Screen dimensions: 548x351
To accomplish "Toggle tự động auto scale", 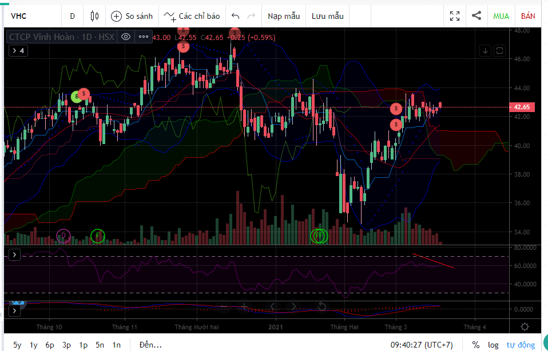I will (521, 345).
